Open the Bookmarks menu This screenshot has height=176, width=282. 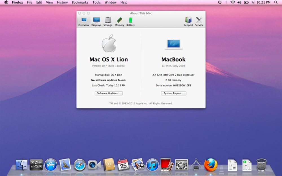point(80,2)
